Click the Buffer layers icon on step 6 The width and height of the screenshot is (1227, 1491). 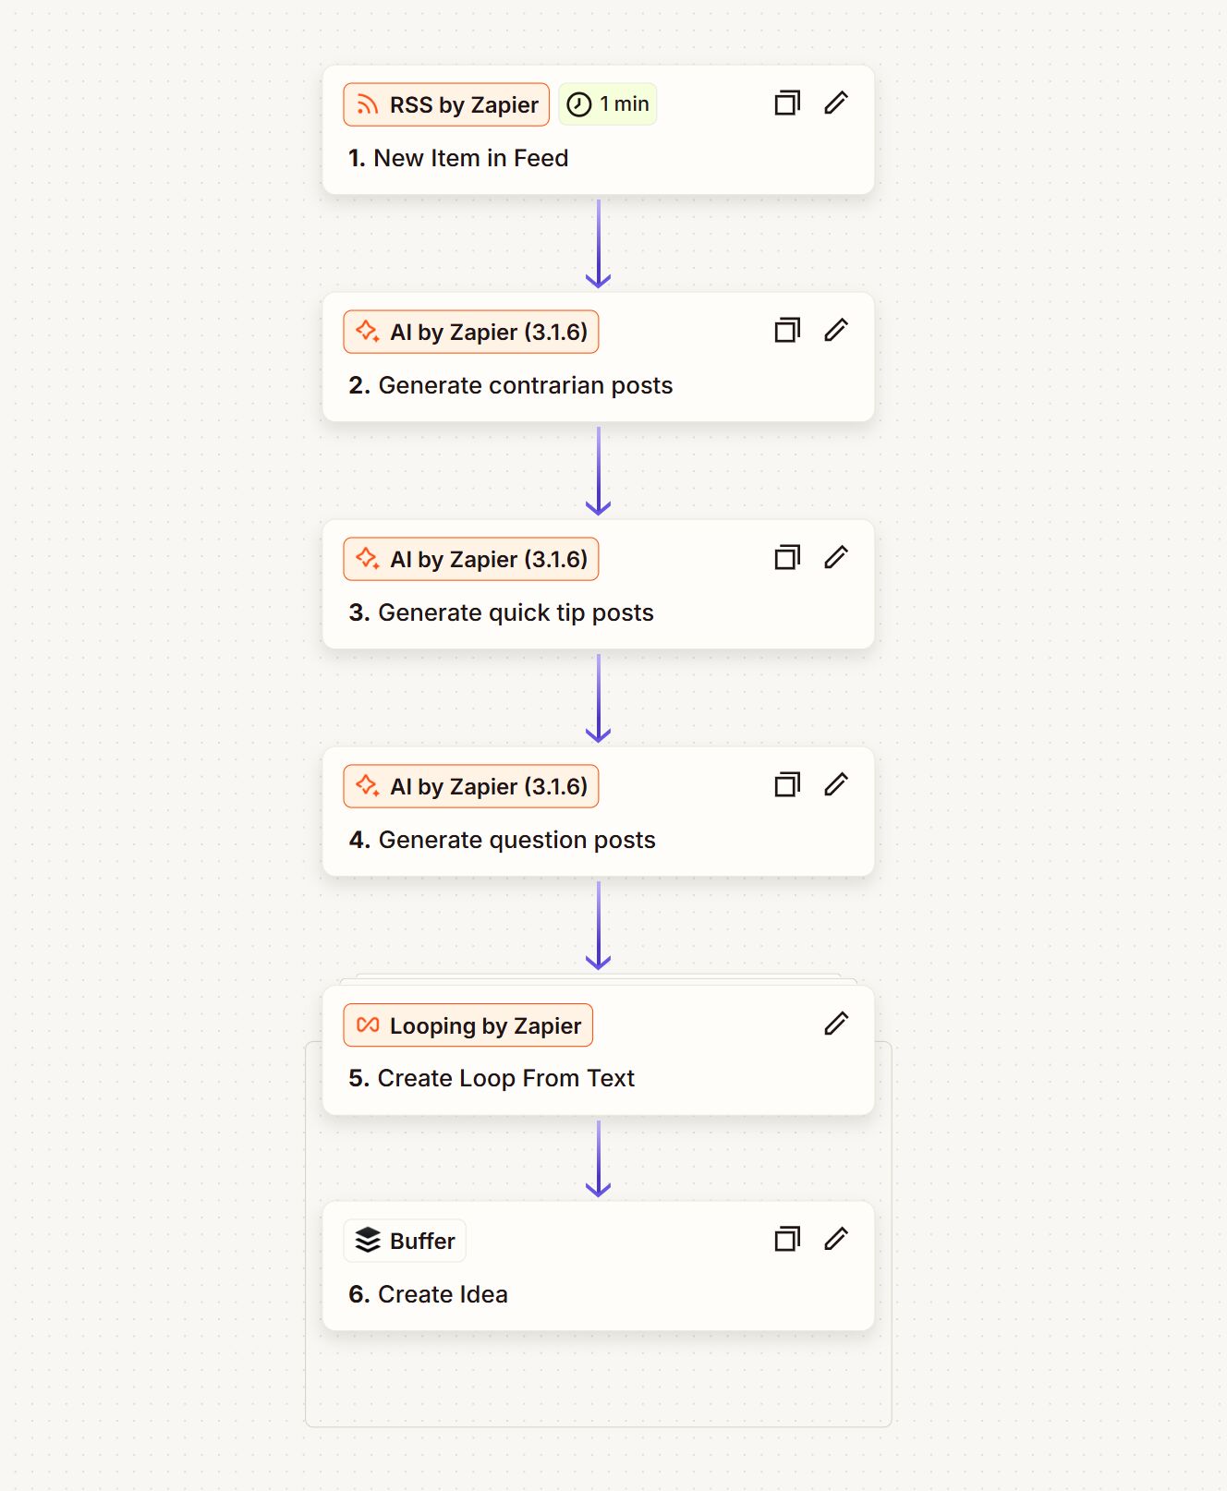pos(369,1241)
